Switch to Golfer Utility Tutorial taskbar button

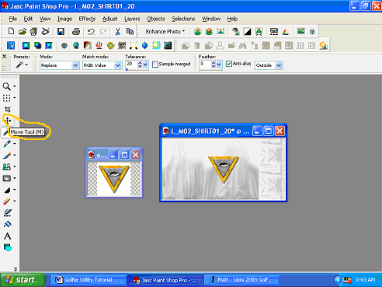(88, 280)
